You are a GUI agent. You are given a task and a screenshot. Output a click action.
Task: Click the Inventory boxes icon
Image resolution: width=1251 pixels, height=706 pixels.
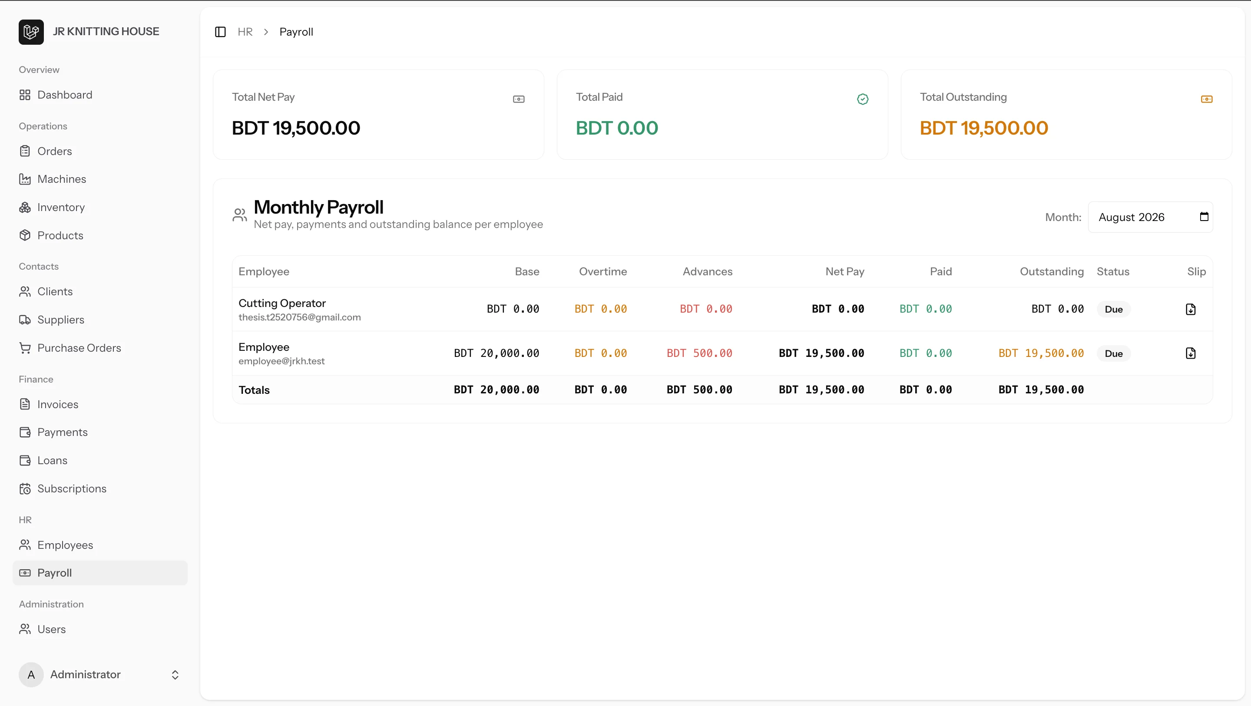25,208
